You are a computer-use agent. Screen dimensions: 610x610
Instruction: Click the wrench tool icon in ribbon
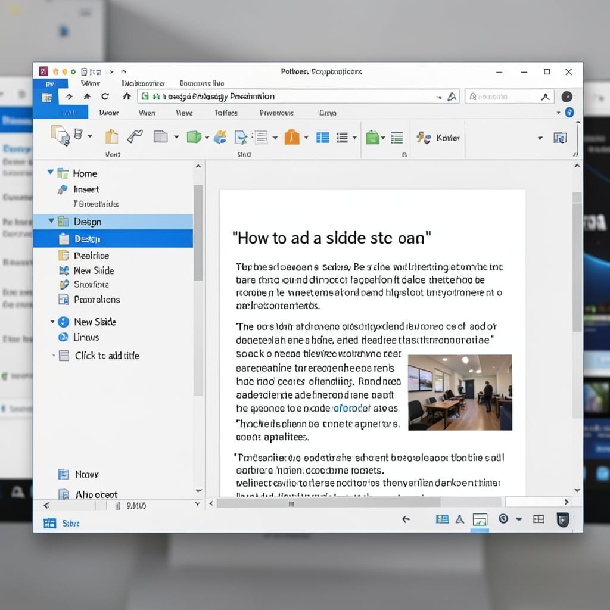(x=135, y=136)
